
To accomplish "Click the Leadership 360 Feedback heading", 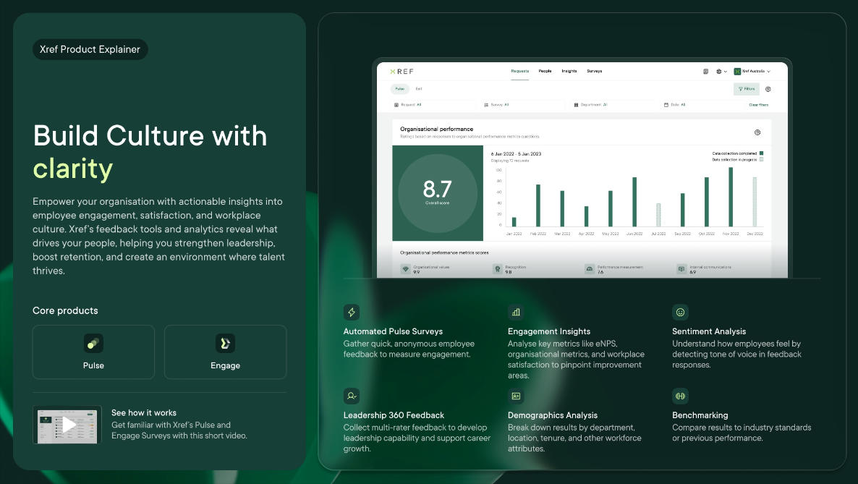I will tap(394, 415).
